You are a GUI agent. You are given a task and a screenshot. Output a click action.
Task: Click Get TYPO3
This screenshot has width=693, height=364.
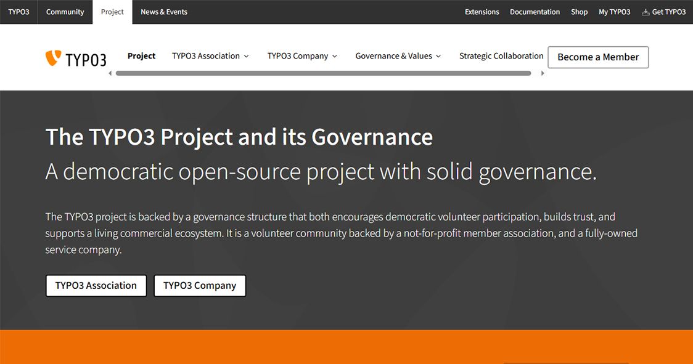point(668,12)
